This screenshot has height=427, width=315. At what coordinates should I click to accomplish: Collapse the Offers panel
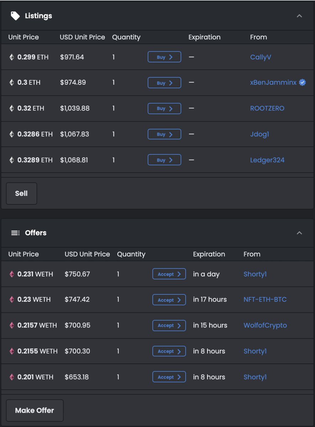tap(299, 233)
